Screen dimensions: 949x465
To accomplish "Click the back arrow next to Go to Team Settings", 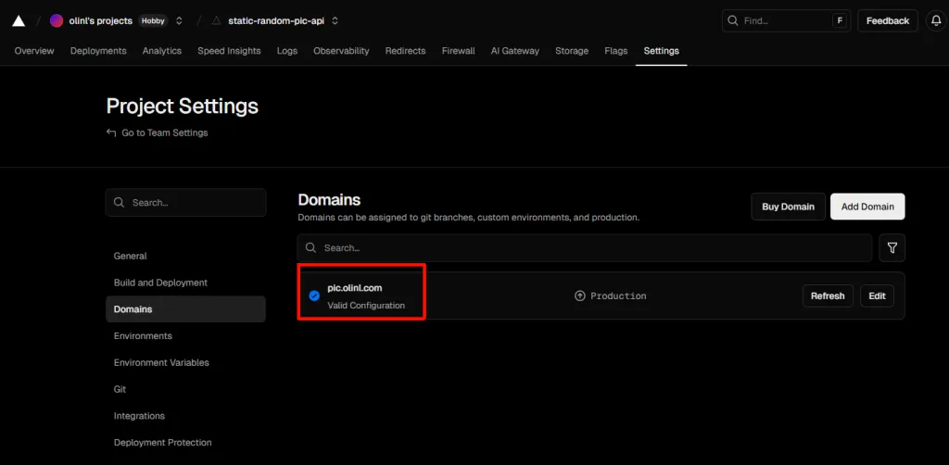I will tap(111, 132).
